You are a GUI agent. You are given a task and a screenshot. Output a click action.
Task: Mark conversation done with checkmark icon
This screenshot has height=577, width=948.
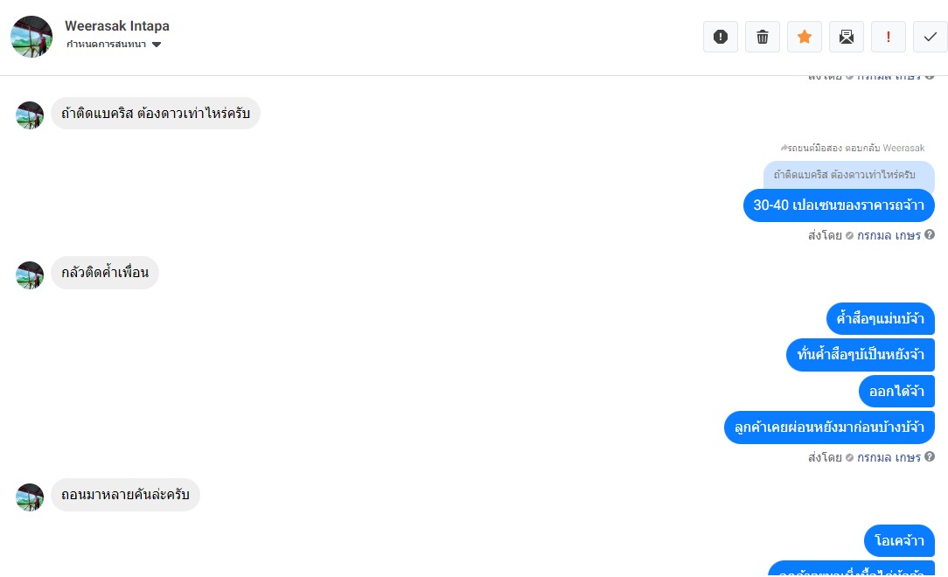click(930, 37)
